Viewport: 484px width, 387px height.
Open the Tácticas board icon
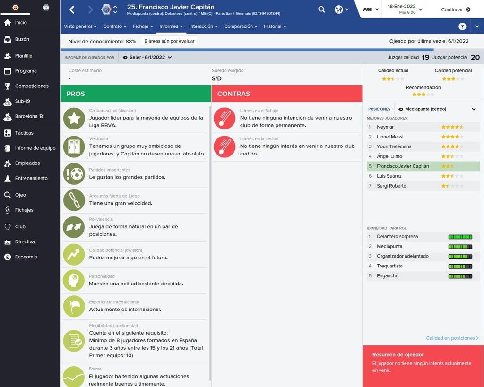[8, 133]
